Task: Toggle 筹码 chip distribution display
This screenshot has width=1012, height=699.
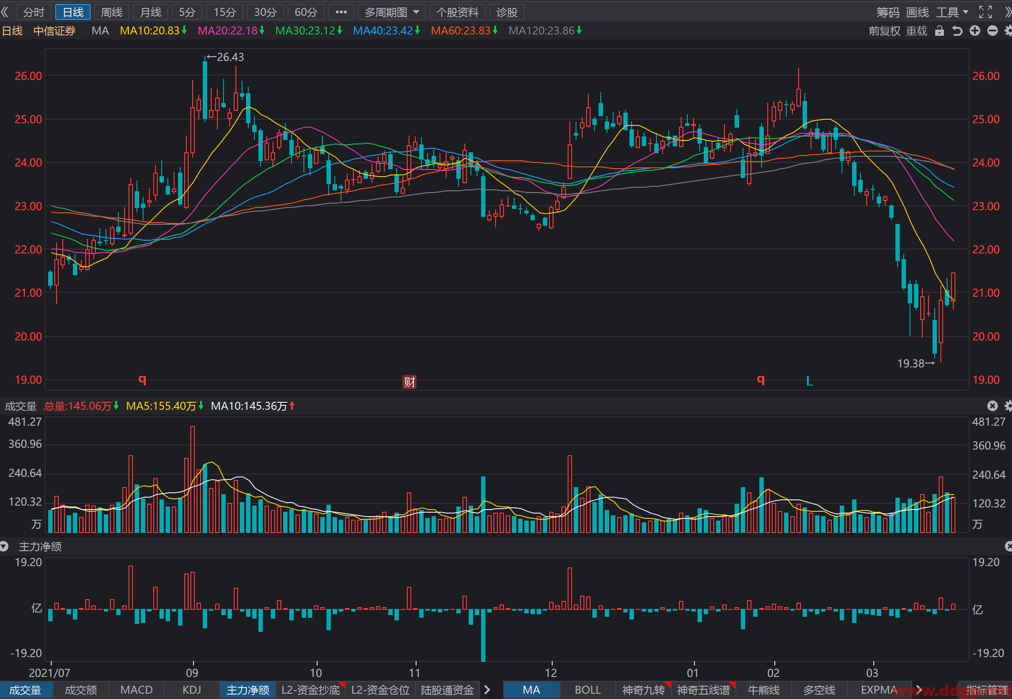Action: click(887, 12)
